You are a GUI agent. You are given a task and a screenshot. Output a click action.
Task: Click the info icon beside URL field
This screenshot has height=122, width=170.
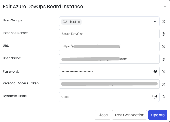click(163, 47)
